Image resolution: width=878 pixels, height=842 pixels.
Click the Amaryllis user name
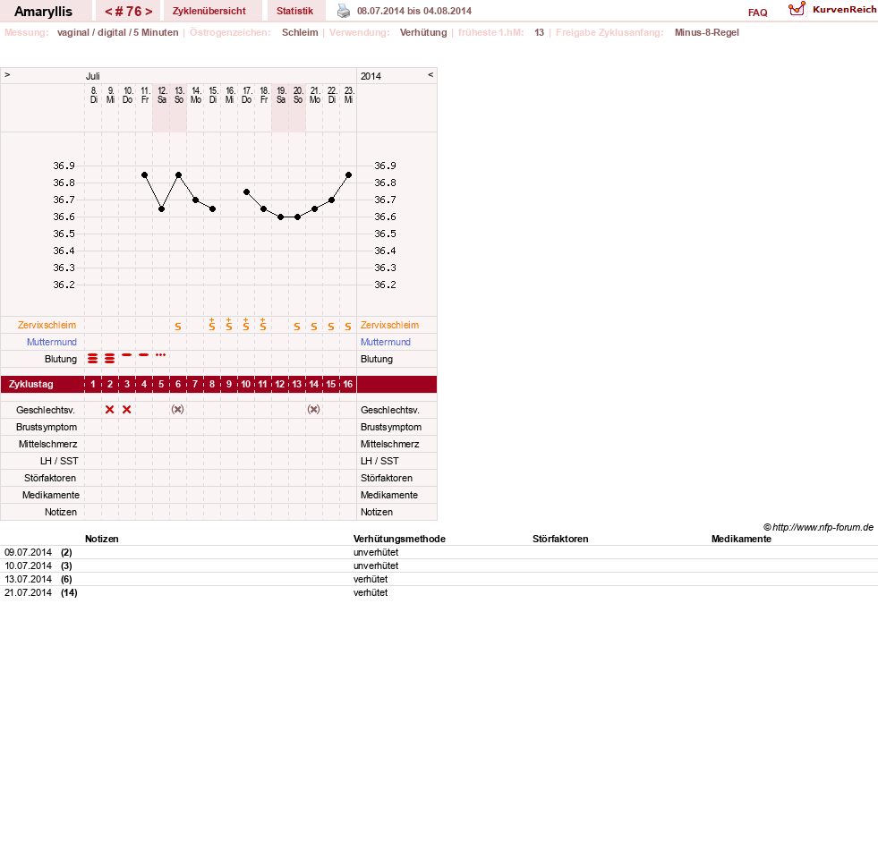pos(43,12)
